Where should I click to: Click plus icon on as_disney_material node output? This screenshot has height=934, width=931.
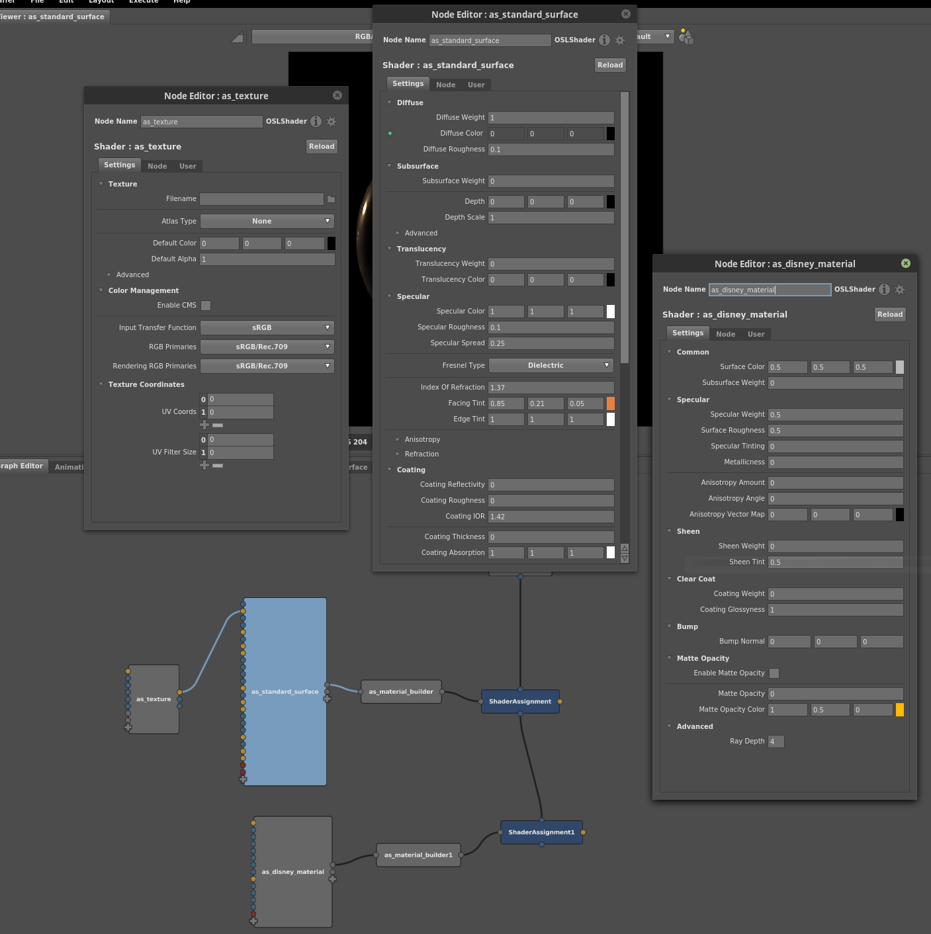332,879
